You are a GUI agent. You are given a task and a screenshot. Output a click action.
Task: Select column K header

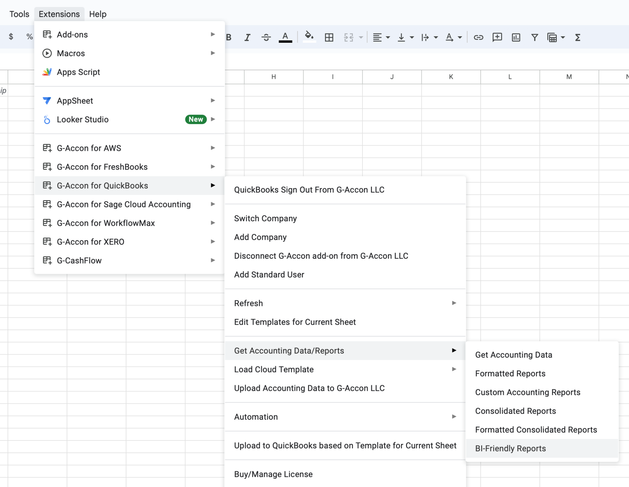[451, 77]
